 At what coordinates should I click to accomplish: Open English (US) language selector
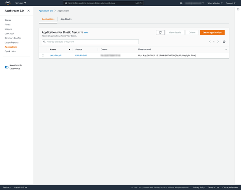click(20, 187)
